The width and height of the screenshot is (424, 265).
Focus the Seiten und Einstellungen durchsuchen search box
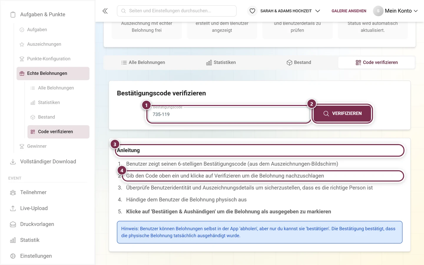coord(177,11)
